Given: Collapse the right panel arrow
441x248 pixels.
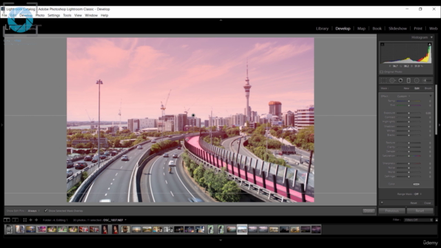Looking at the screenshot, I should 440,125.
